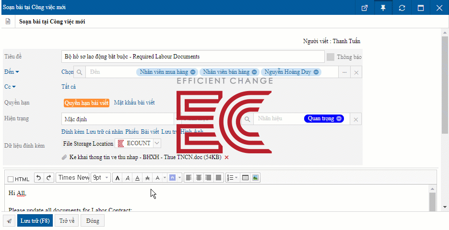Remove the Nhân viên mua hàng recipient
Viewport: 449px width, 230px height.
click(x=193, y=72)
